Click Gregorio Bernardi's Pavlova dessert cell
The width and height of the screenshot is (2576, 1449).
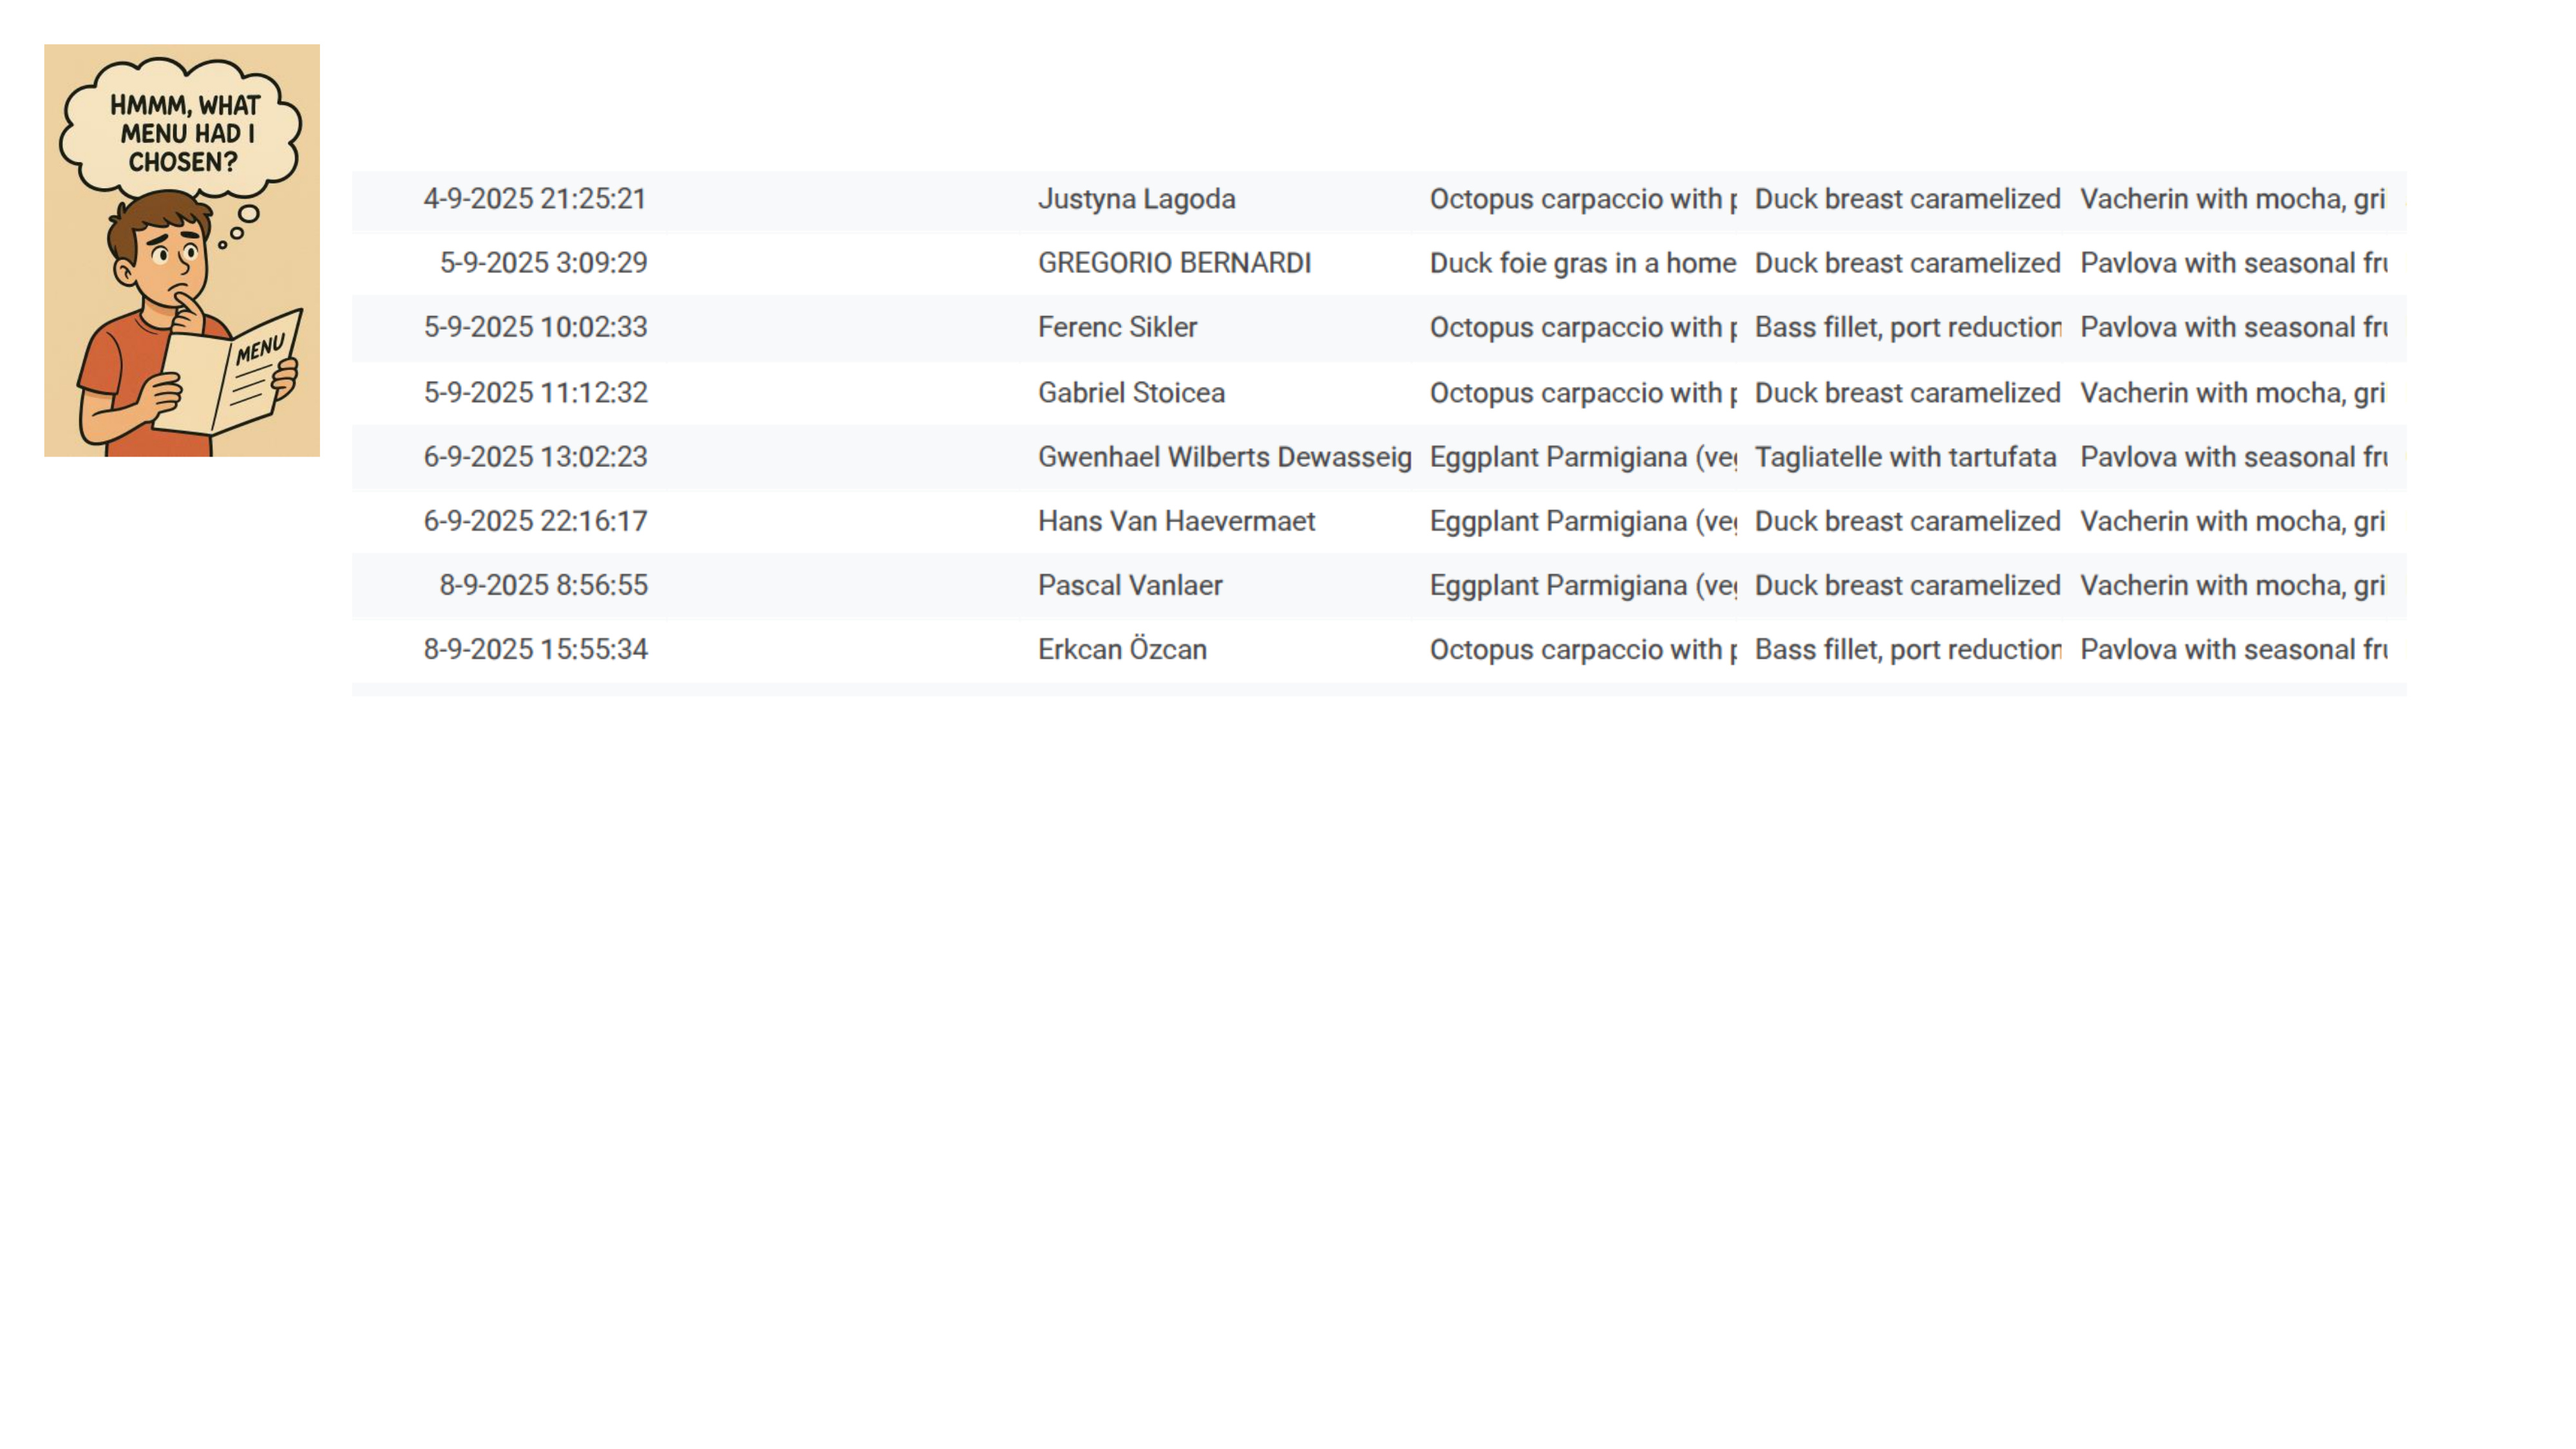coord(2232,263)
